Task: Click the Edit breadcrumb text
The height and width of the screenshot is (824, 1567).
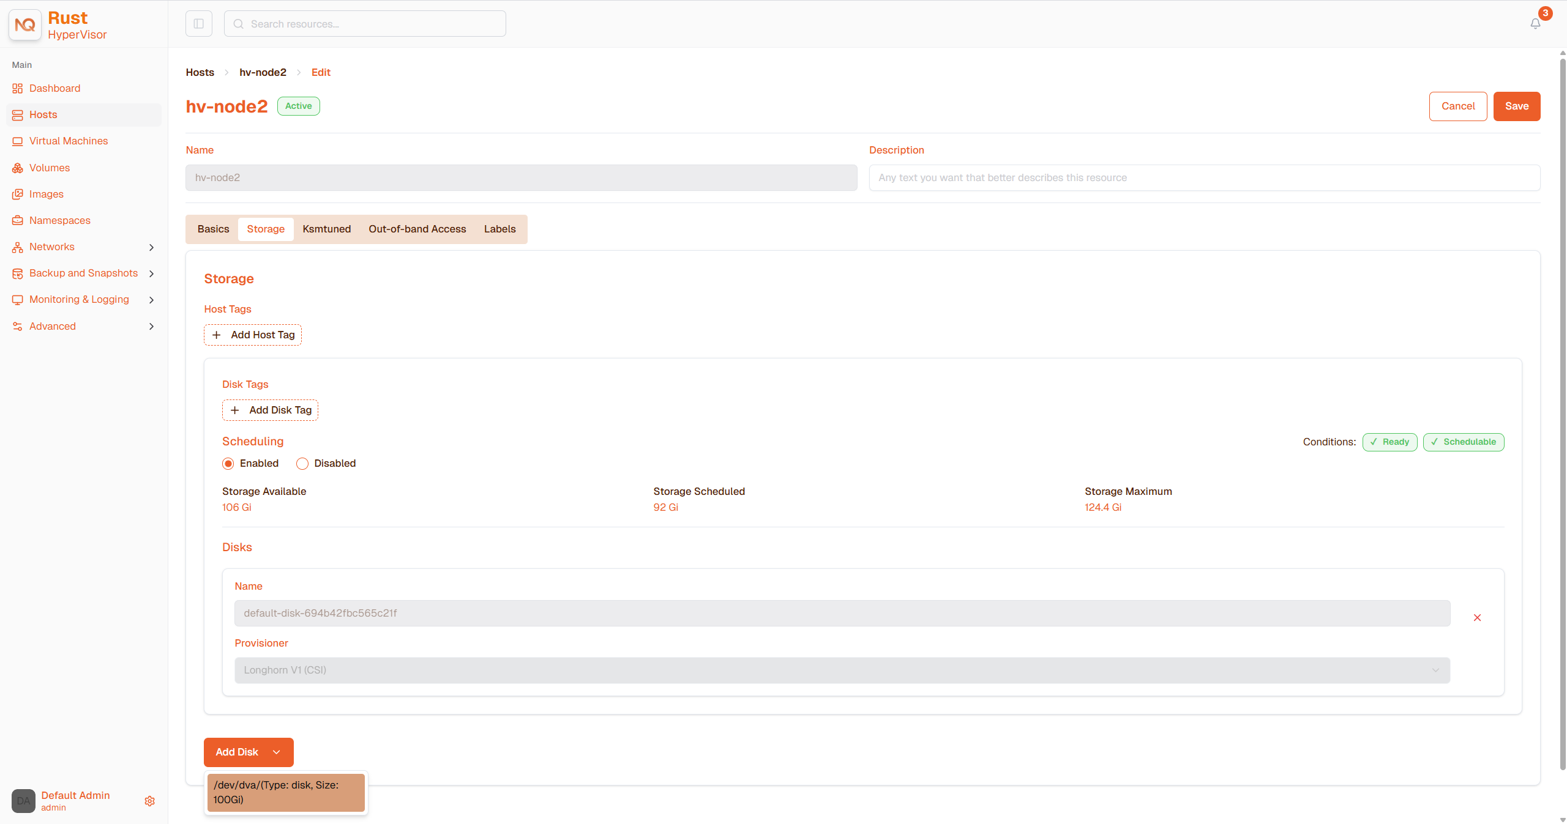Action: point(321,73)
